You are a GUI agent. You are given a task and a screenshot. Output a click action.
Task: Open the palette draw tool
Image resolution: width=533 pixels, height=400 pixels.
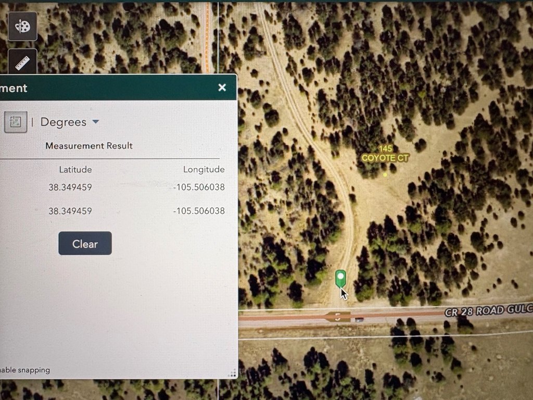[x=22, y=27]
